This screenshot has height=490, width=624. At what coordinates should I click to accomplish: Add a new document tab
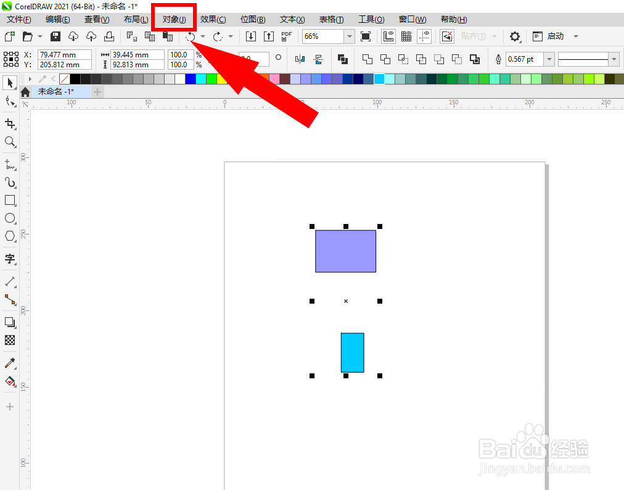pos(97,92)
